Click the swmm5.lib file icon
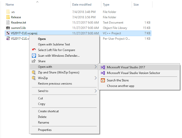The width and height of the screenshot is (182, 138). pyautogui.click(x=8, y=28)
